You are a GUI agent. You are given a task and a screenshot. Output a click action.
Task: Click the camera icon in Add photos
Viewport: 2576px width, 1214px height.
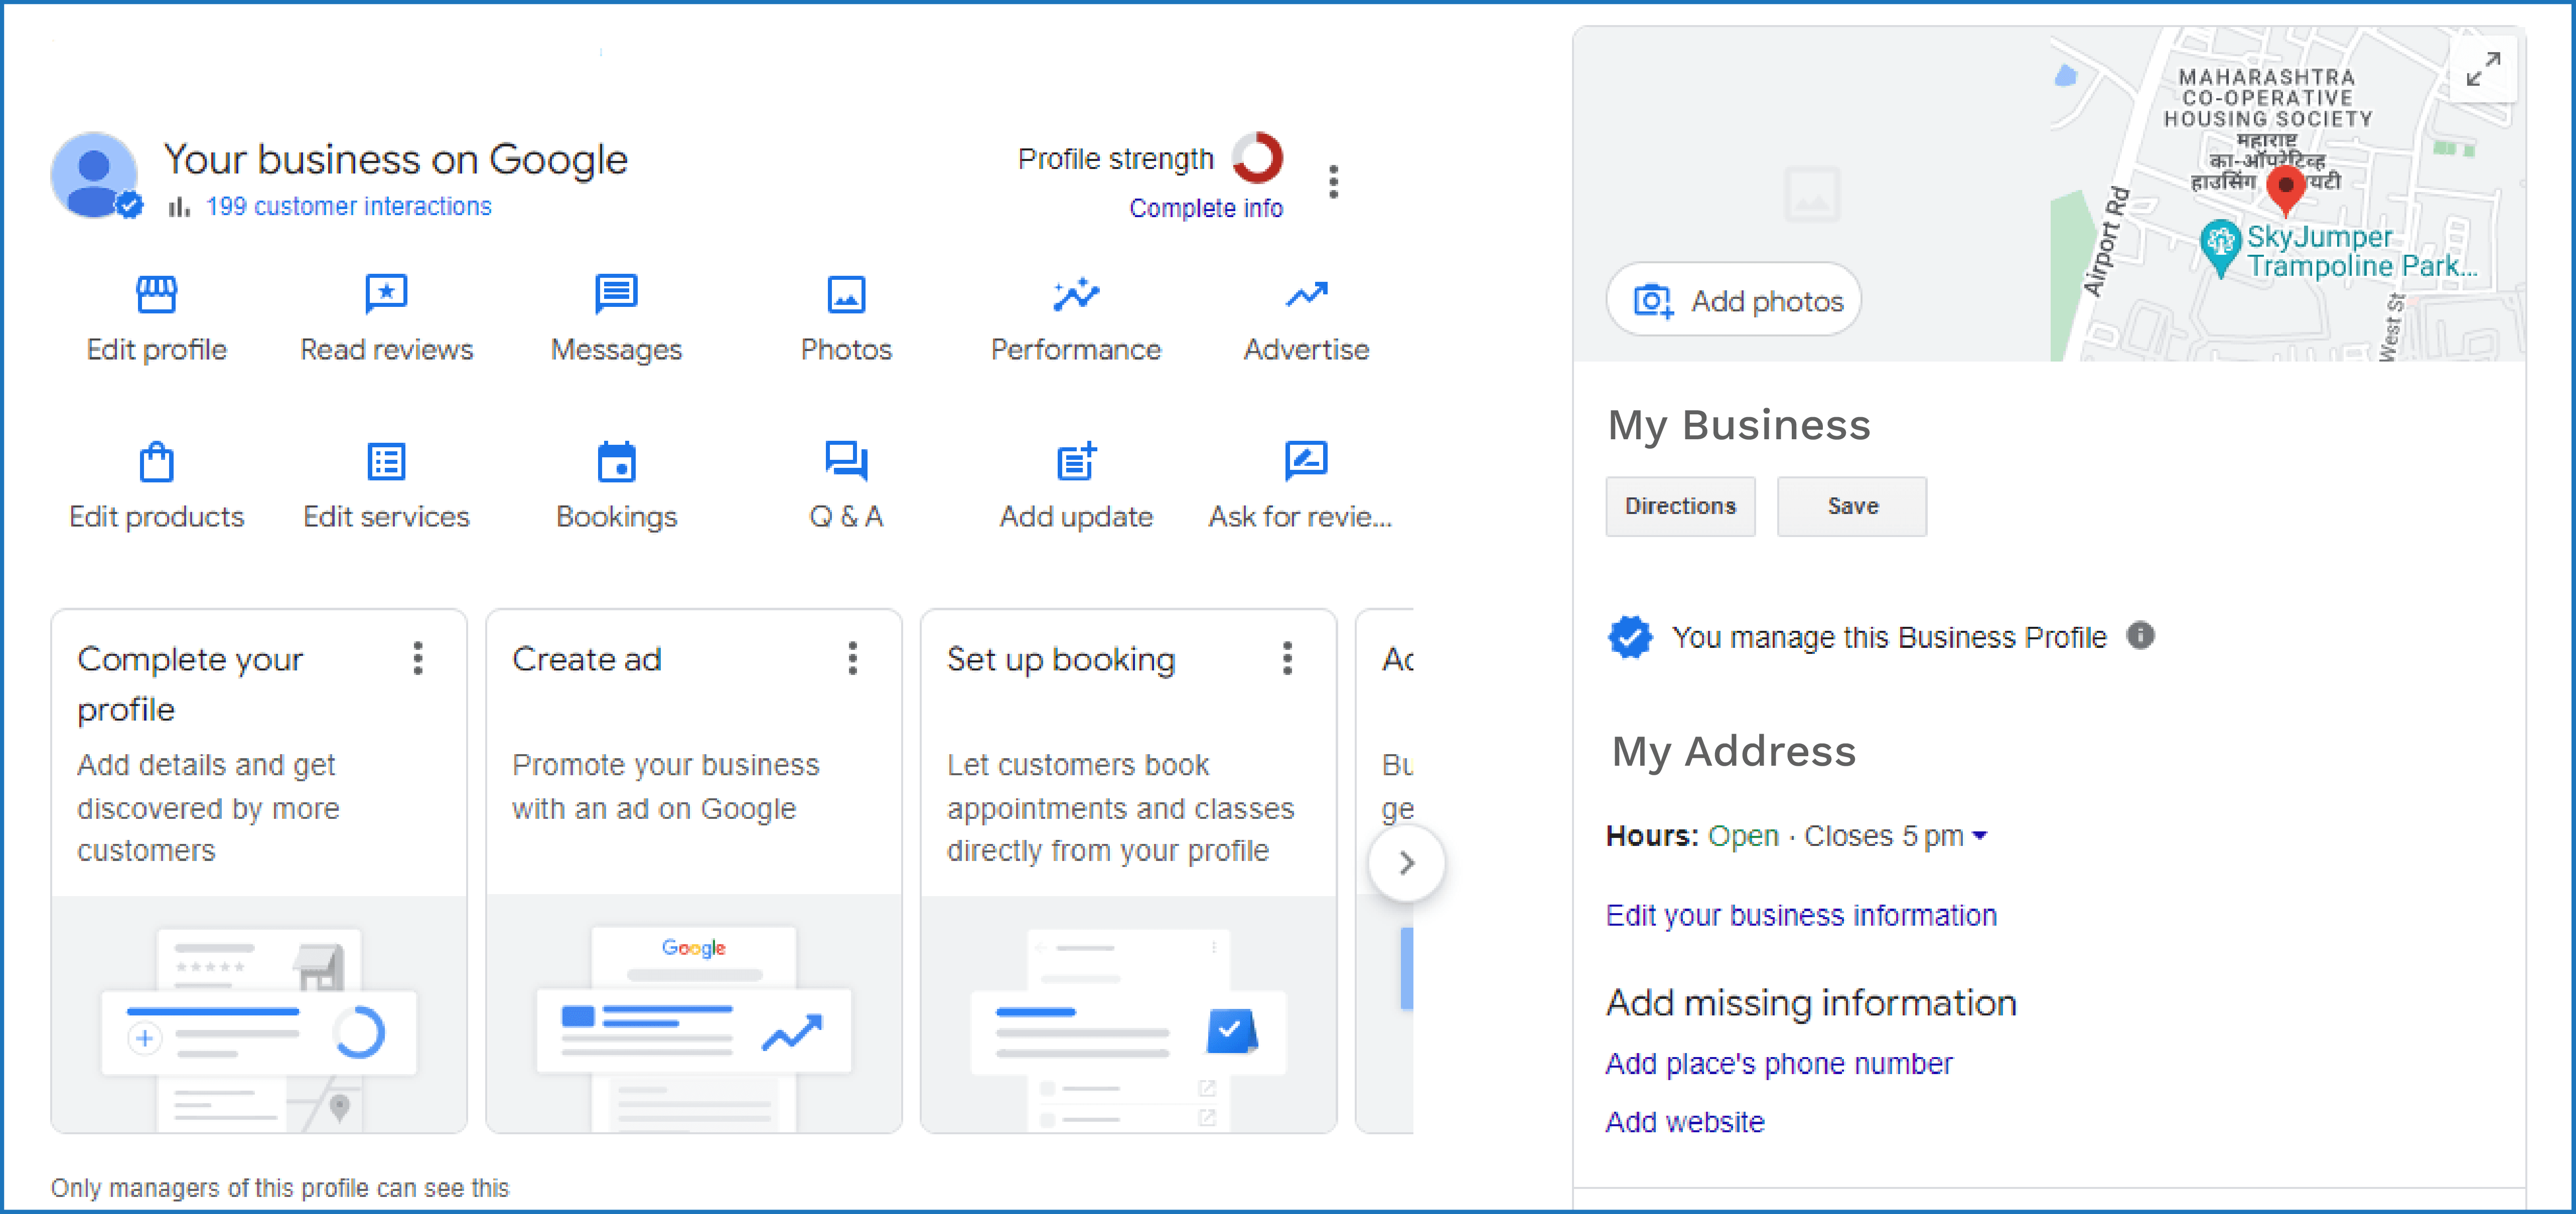(x=1653, y=301)
